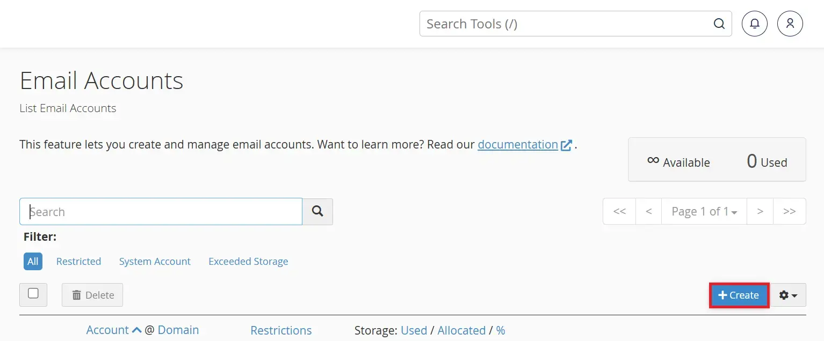Toggle the select-all accounts checkbox
The height and width of the screenshot is (341, 824).
33,294
